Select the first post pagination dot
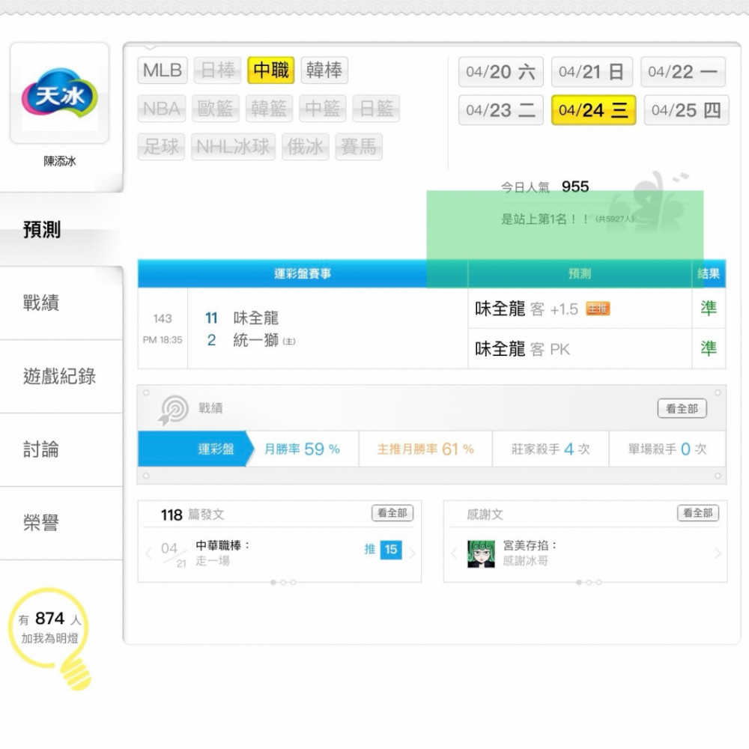749x749 pixels. pyautogui.click(x=273, y=582)
